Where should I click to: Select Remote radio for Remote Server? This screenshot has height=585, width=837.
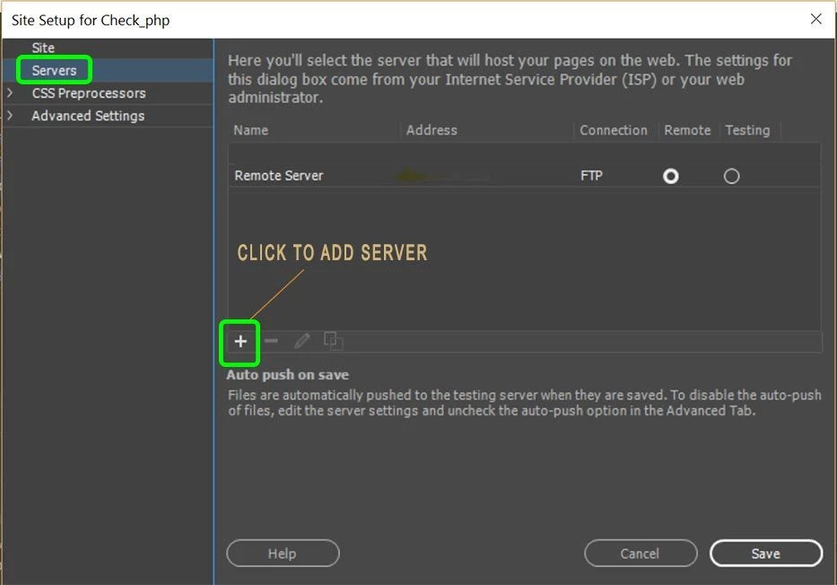coord(671,176)
